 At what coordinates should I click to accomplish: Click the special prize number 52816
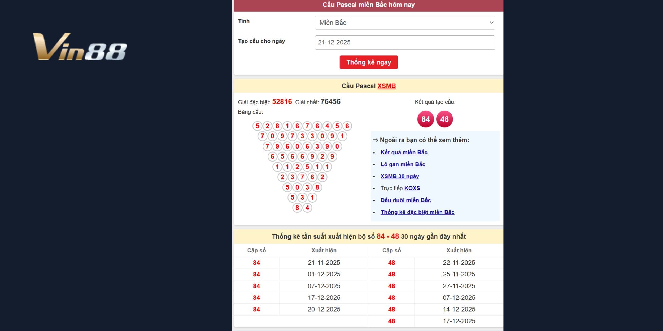coord(282,102)
